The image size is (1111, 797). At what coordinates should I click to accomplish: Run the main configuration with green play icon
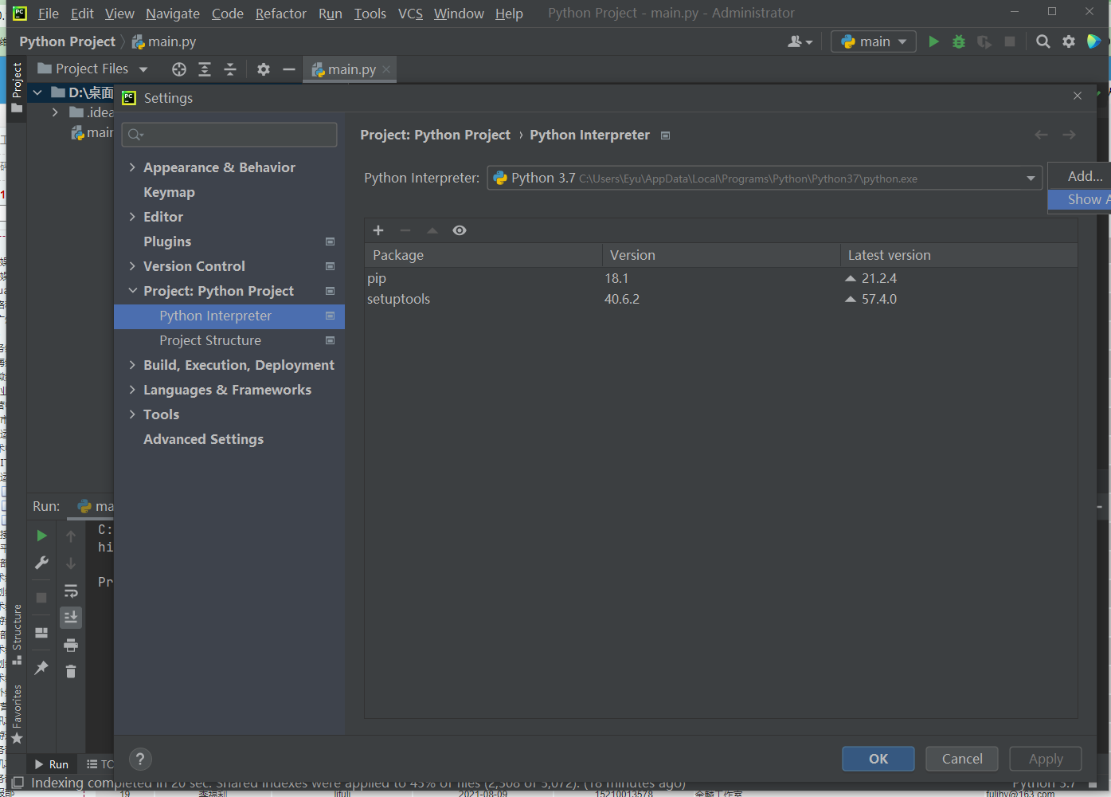point(933,41)
